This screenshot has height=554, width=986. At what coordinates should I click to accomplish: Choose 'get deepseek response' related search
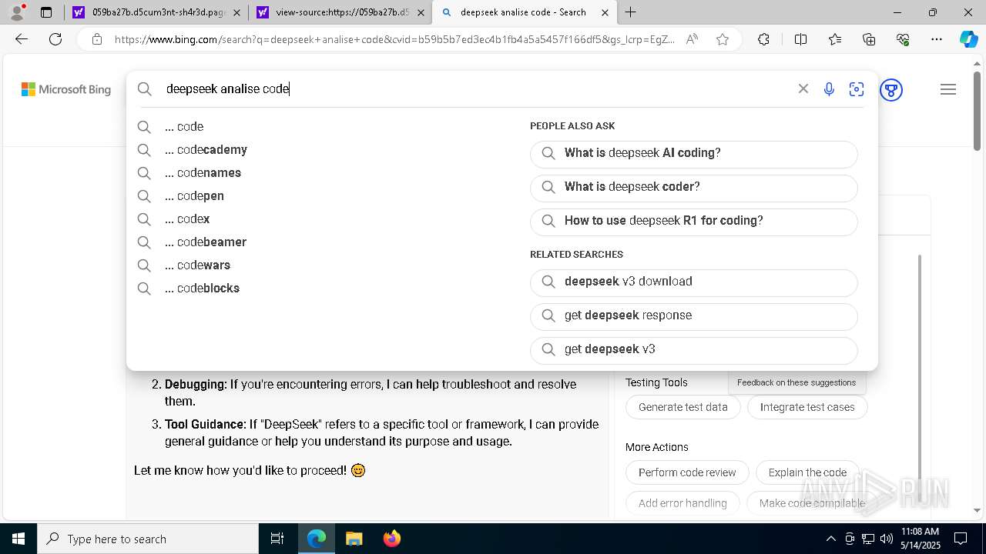[694, 315]
